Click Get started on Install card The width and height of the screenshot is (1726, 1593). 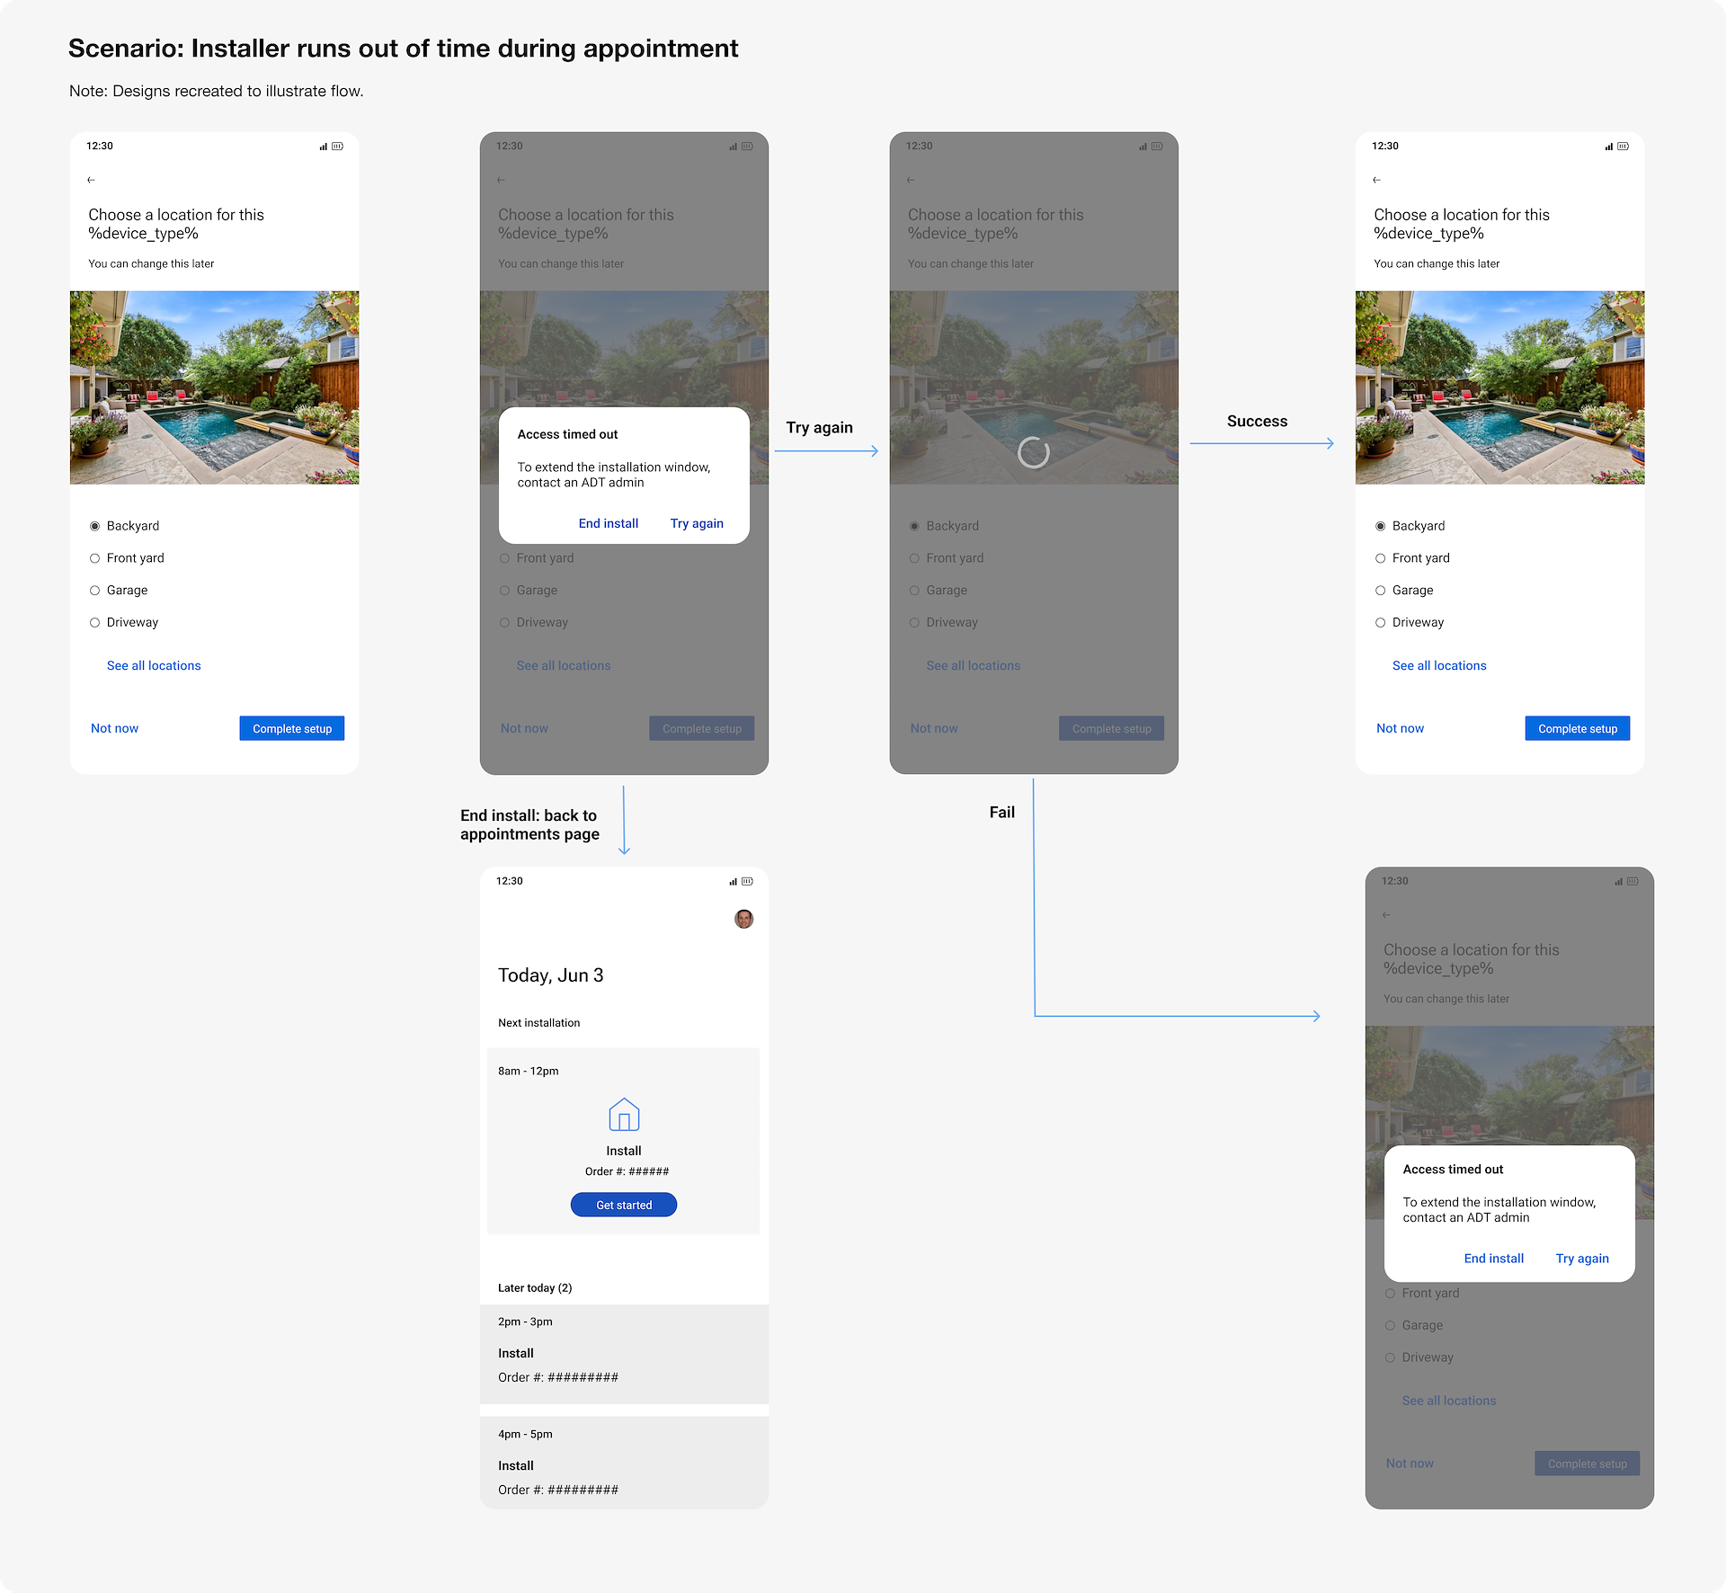(x=624, y=1205)
